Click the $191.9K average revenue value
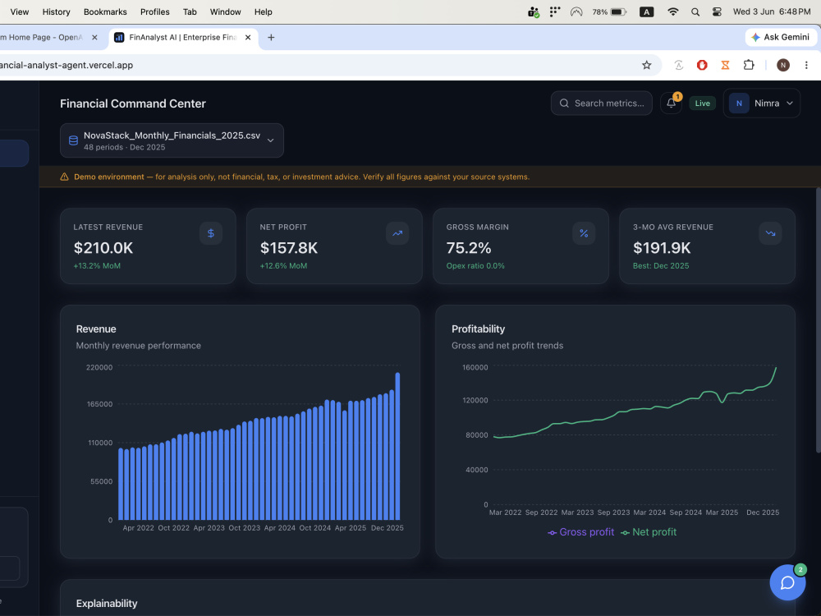Viewport: 821px width, 616px height. [x=662, y=248]
